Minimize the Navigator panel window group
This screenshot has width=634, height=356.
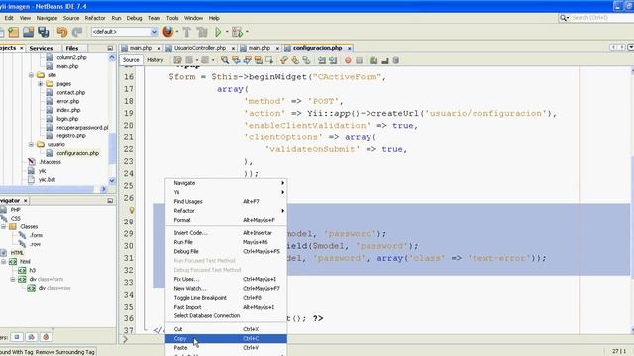110,200
